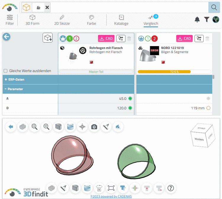222x199 pixels.
Task: Download CAD for Rohrbogen mit Flansch
Action: [x=106, y=38]
